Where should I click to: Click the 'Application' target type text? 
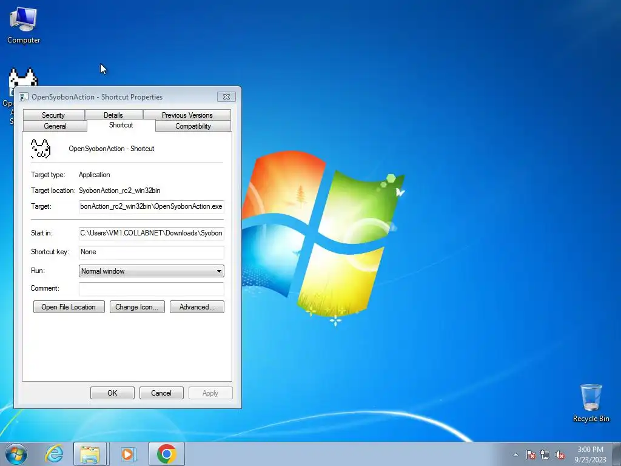click(94, 175)
